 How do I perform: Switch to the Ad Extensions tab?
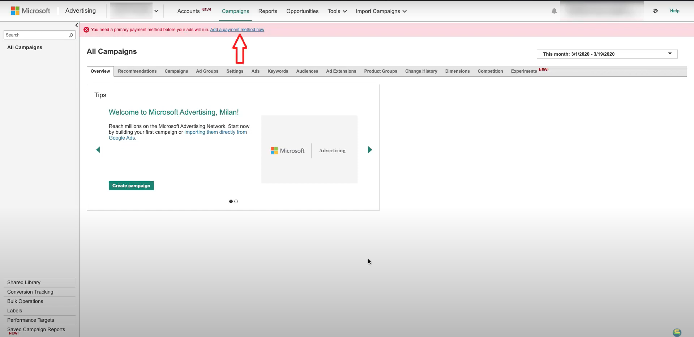341,71
